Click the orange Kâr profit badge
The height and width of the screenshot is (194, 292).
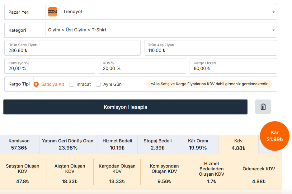pyautogui.click(x=275, y=136)
